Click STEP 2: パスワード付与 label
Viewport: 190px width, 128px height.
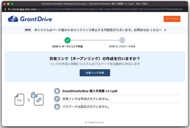122,46
